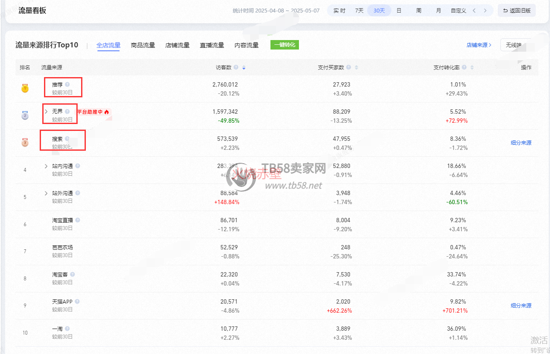
Task: Switch to the 内容流量 tab
Action: pyautogui.click(x=246, y=45)
